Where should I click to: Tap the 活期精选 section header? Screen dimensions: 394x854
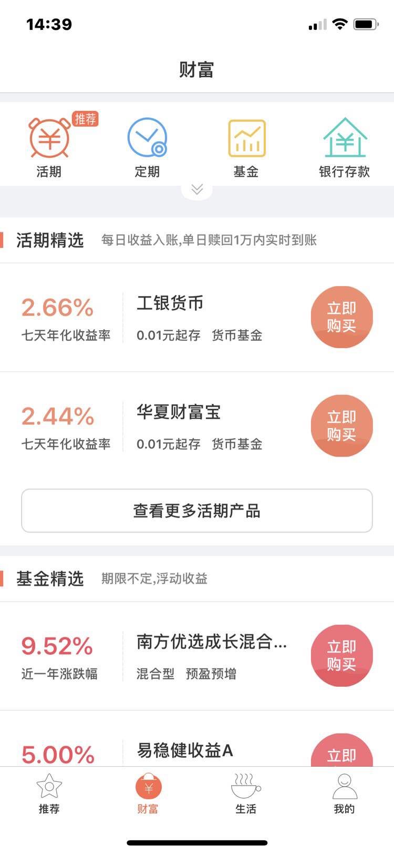click(x=50, y=240)
